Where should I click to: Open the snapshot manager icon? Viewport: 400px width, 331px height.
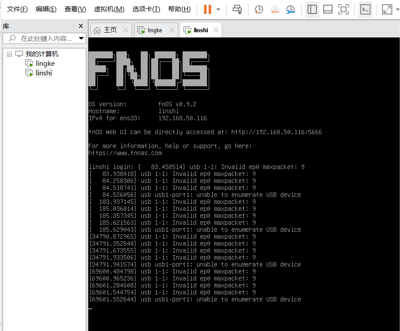[290, 10]
